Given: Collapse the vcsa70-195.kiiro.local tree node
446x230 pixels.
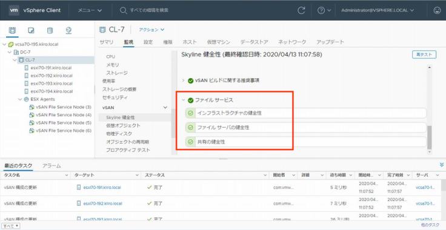Looking at the screenshot, I should pyautogui.click(x=4, y=44).
